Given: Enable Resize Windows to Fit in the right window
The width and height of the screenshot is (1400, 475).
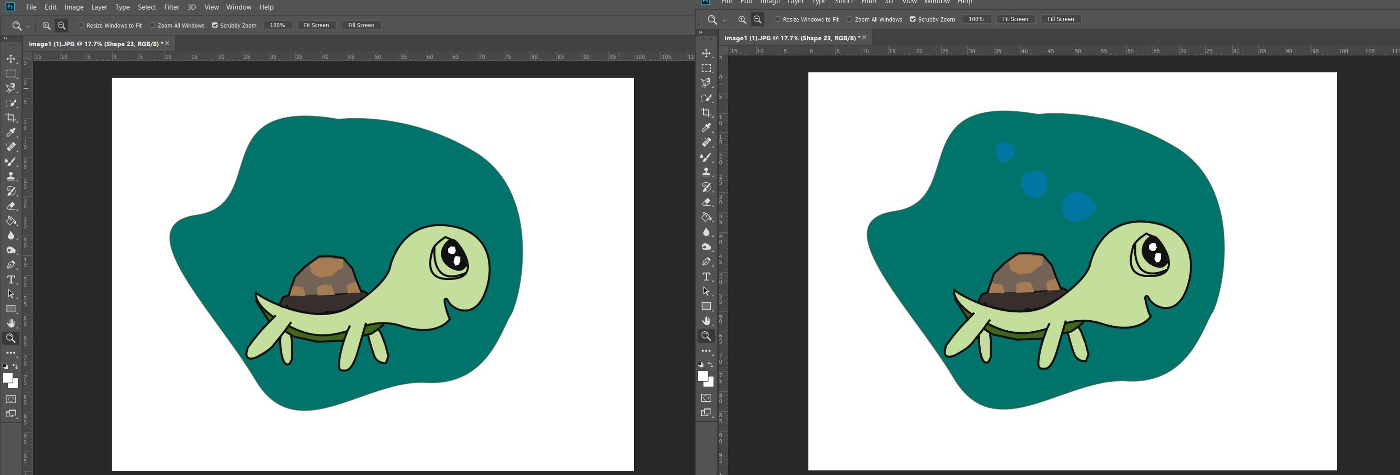Looking at the screenshot, I should 777,19.
